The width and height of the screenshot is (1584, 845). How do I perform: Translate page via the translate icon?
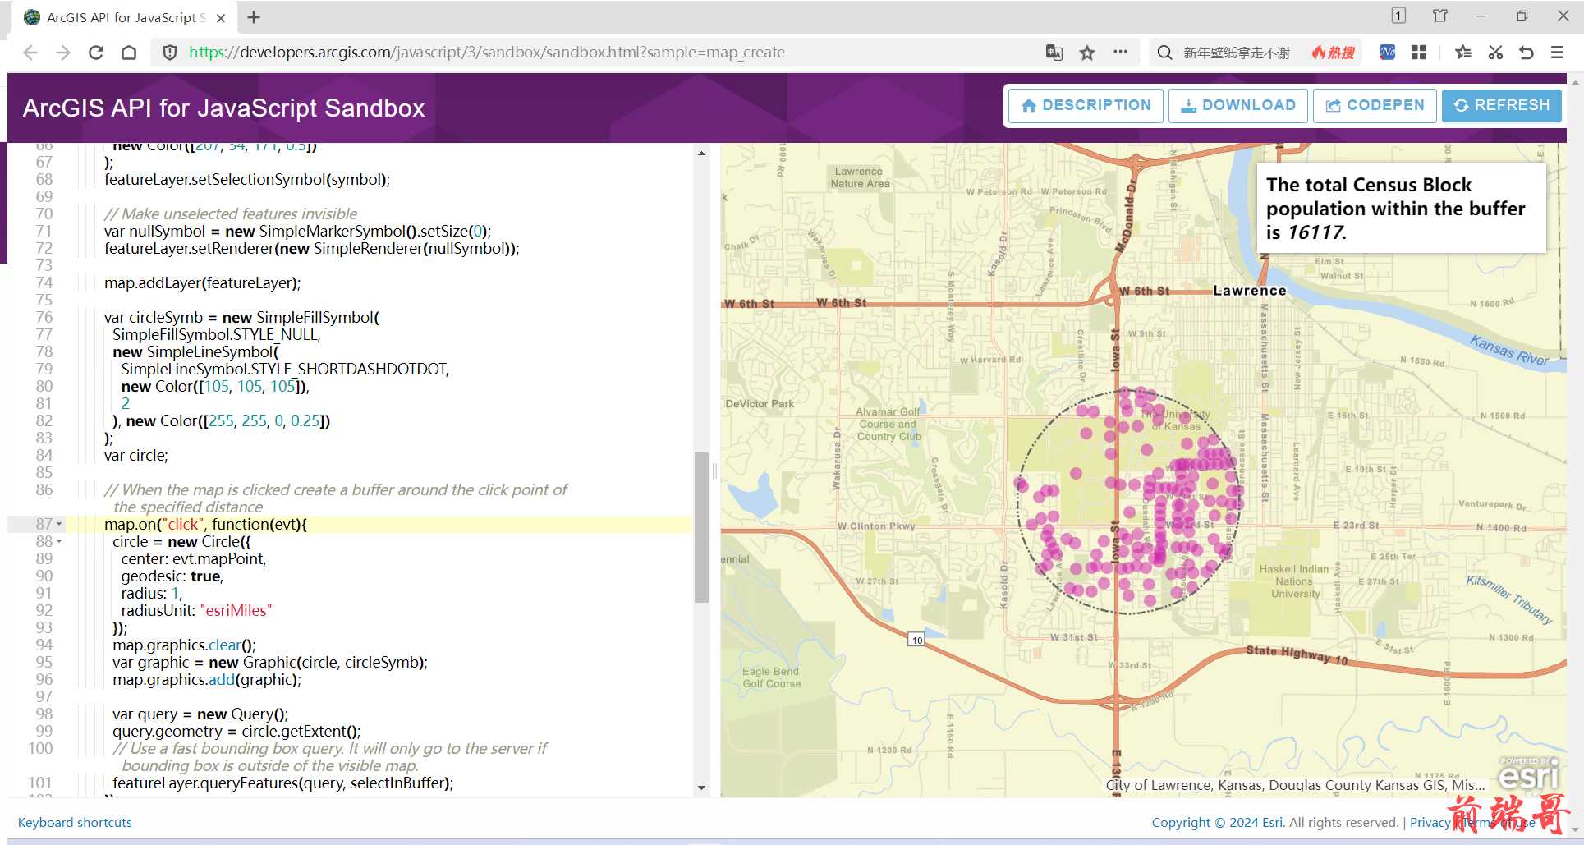[x=1054, y=53]
